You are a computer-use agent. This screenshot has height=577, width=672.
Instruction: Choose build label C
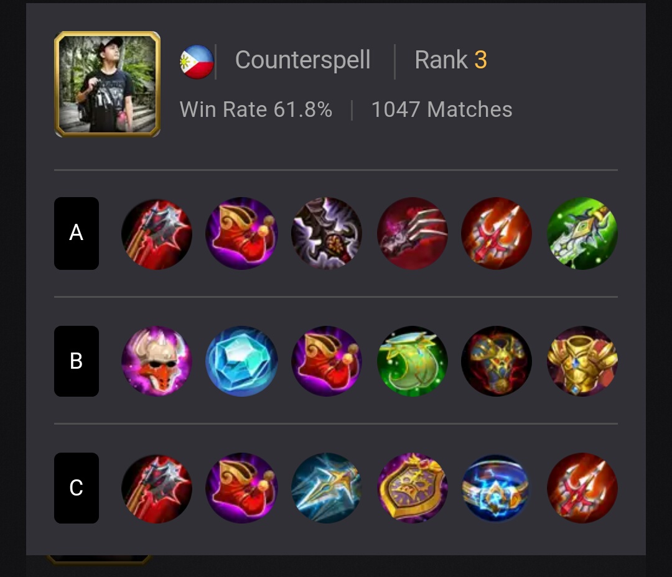[77, 488]
